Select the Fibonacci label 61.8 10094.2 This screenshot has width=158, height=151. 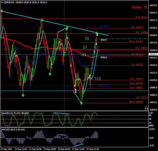[x=137, y=88]
